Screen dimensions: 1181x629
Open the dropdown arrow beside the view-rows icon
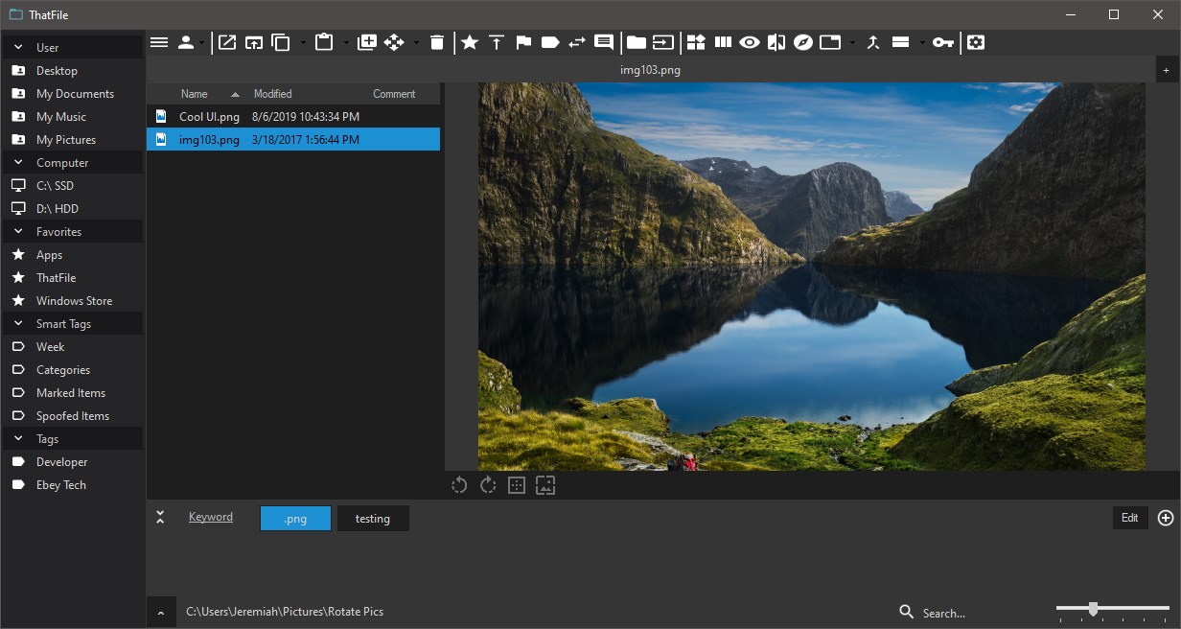coord(922,42)
